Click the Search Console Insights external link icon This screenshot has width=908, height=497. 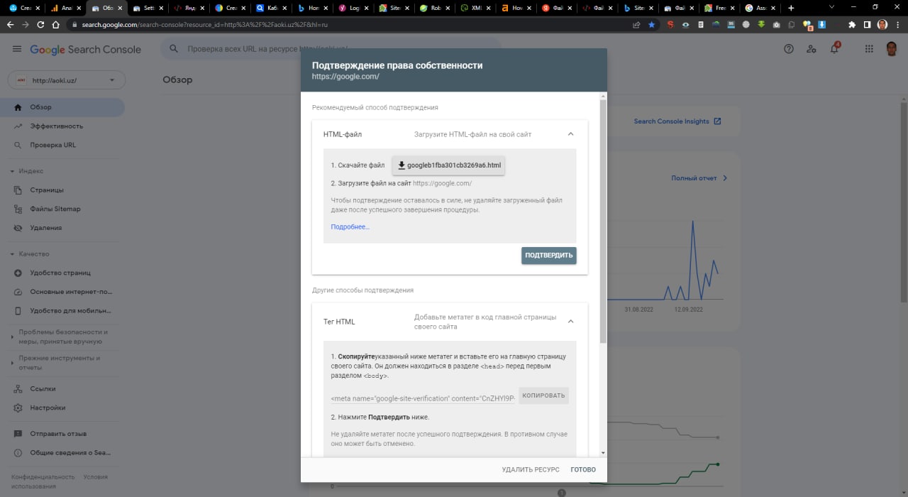coord(717,121)
